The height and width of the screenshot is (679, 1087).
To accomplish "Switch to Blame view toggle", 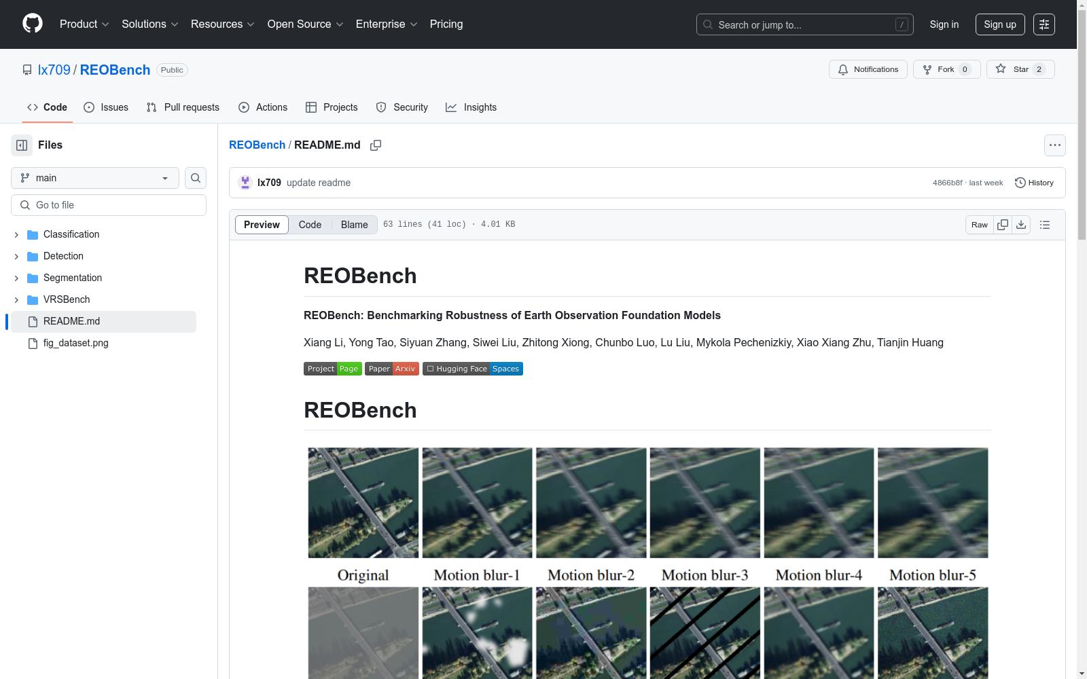I will 354,225.
